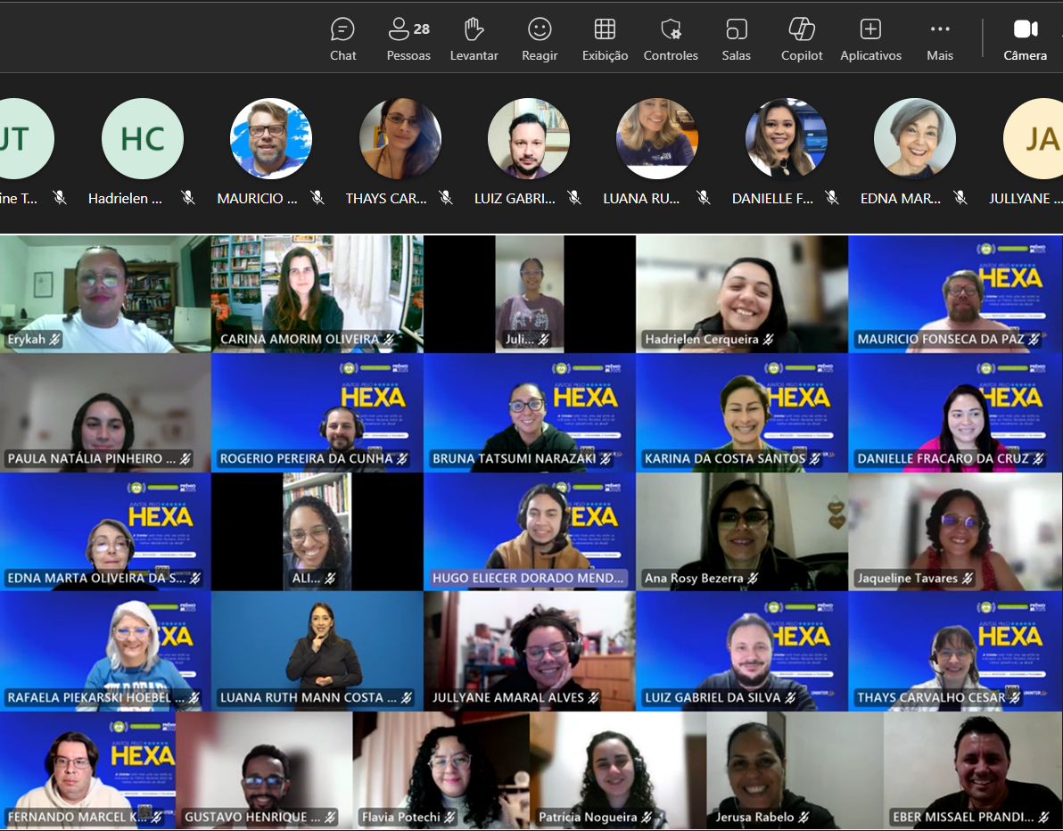The height and width of the screenshot is (831, 1063).
Task: Raise hand with Levantar button
Action: 474,40
